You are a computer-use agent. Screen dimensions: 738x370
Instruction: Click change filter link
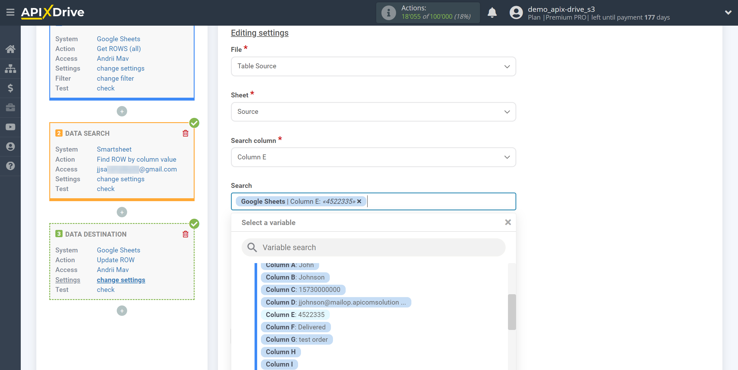[x=115, y=78]
